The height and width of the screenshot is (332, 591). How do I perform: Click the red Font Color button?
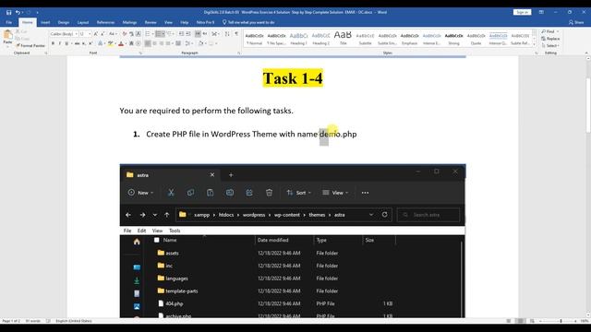click(121, 43)
